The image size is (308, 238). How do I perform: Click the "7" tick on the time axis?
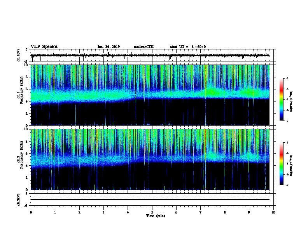201,212
